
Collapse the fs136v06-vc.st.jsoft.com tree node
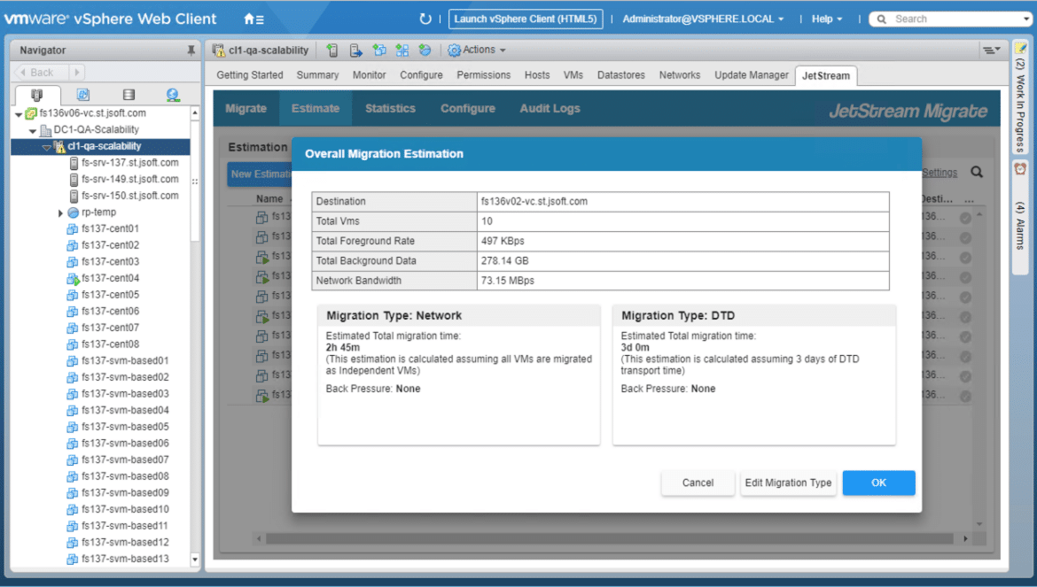tap(19, 114)
